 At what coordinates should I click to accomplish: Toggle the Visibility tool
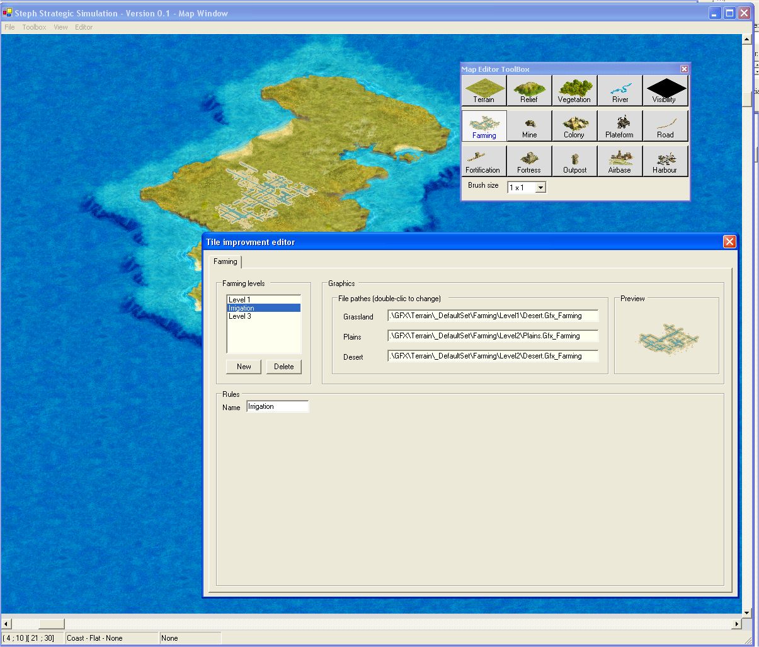pos(665,90)
